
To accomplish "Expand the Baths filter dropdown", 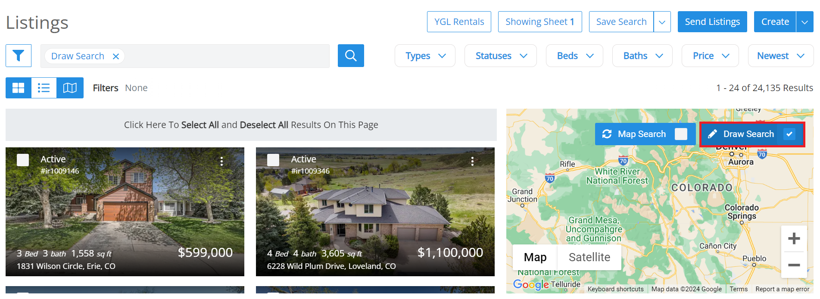I will point(642,55).
